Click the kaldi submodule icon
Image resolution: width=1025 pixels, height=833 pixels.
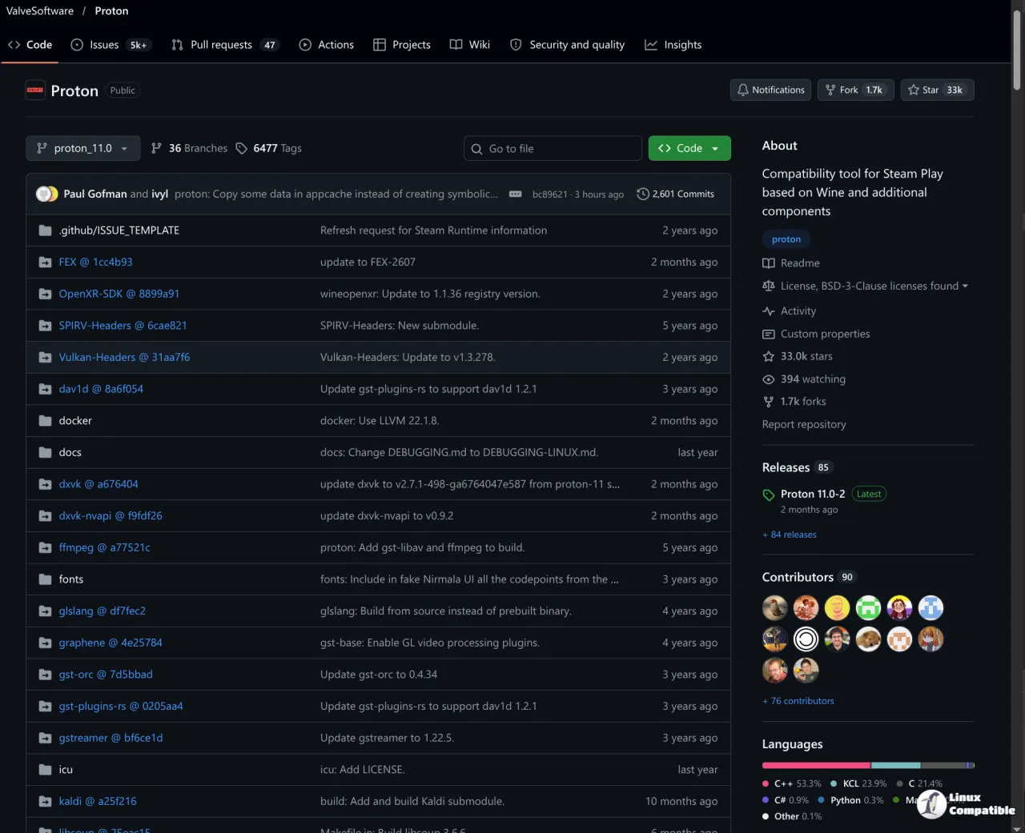pos(45,801)
